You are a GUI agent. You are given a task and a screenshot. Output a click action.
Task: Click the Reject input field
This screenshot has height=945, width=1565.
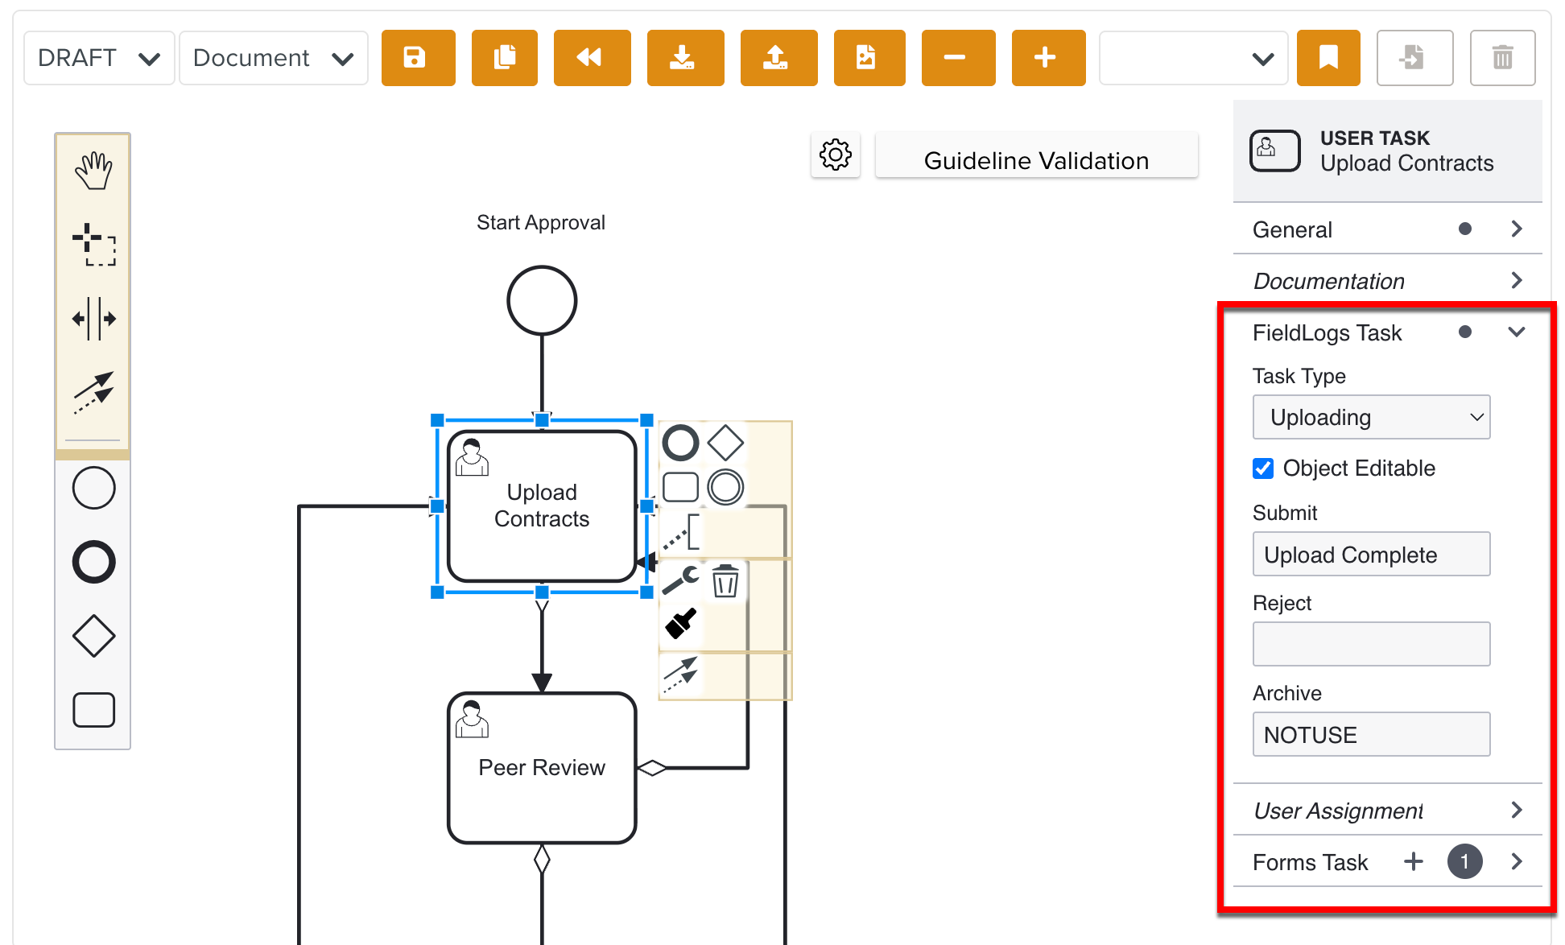click(1371, 644)
